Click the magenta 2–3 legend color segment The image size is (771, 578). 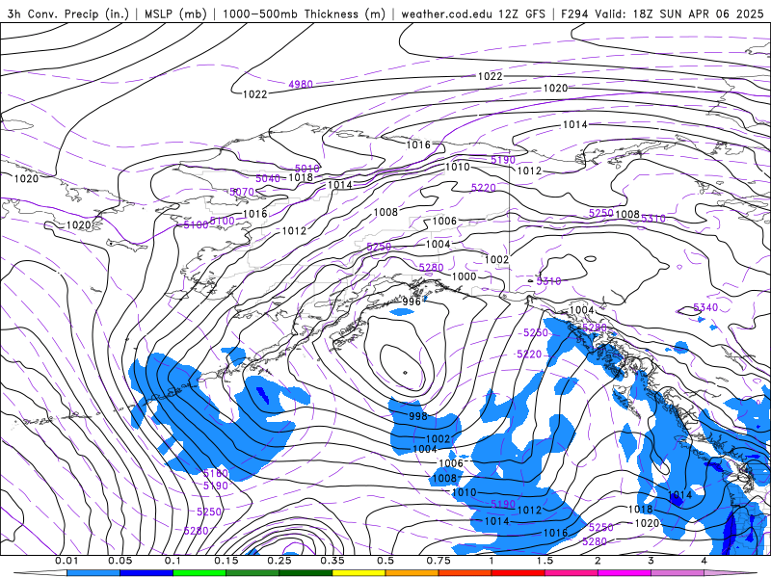pyautogui.click(x=625, y=573)
